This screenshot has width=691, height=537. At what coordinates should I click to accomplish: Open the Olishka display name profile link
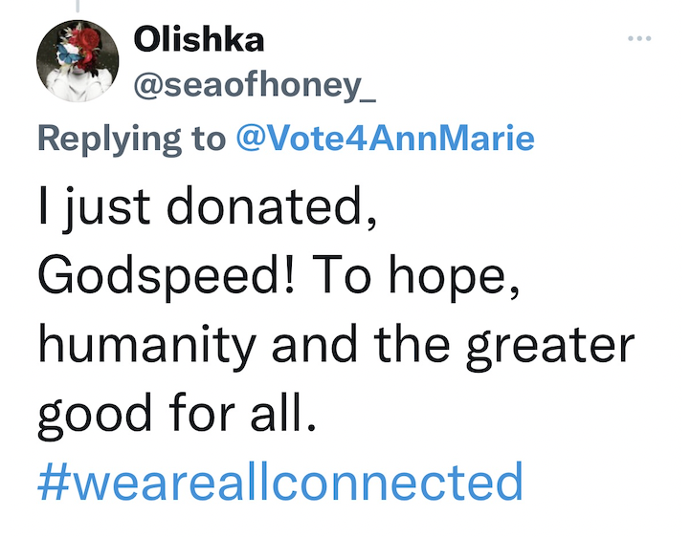point(198,39)
